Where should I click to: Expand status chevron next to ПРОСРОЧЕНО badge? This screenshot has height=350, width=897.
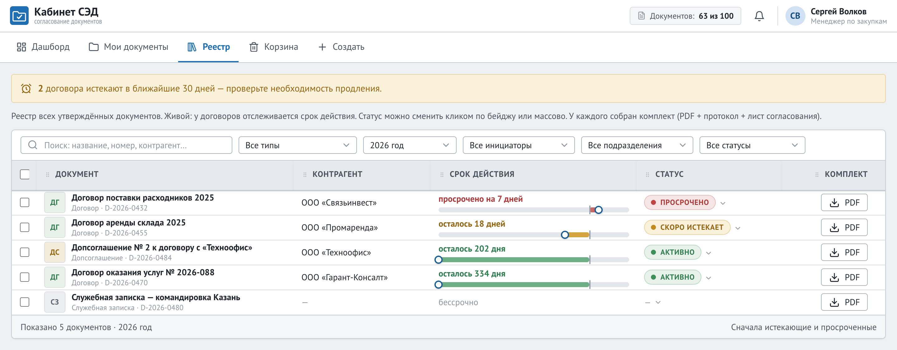723,203
